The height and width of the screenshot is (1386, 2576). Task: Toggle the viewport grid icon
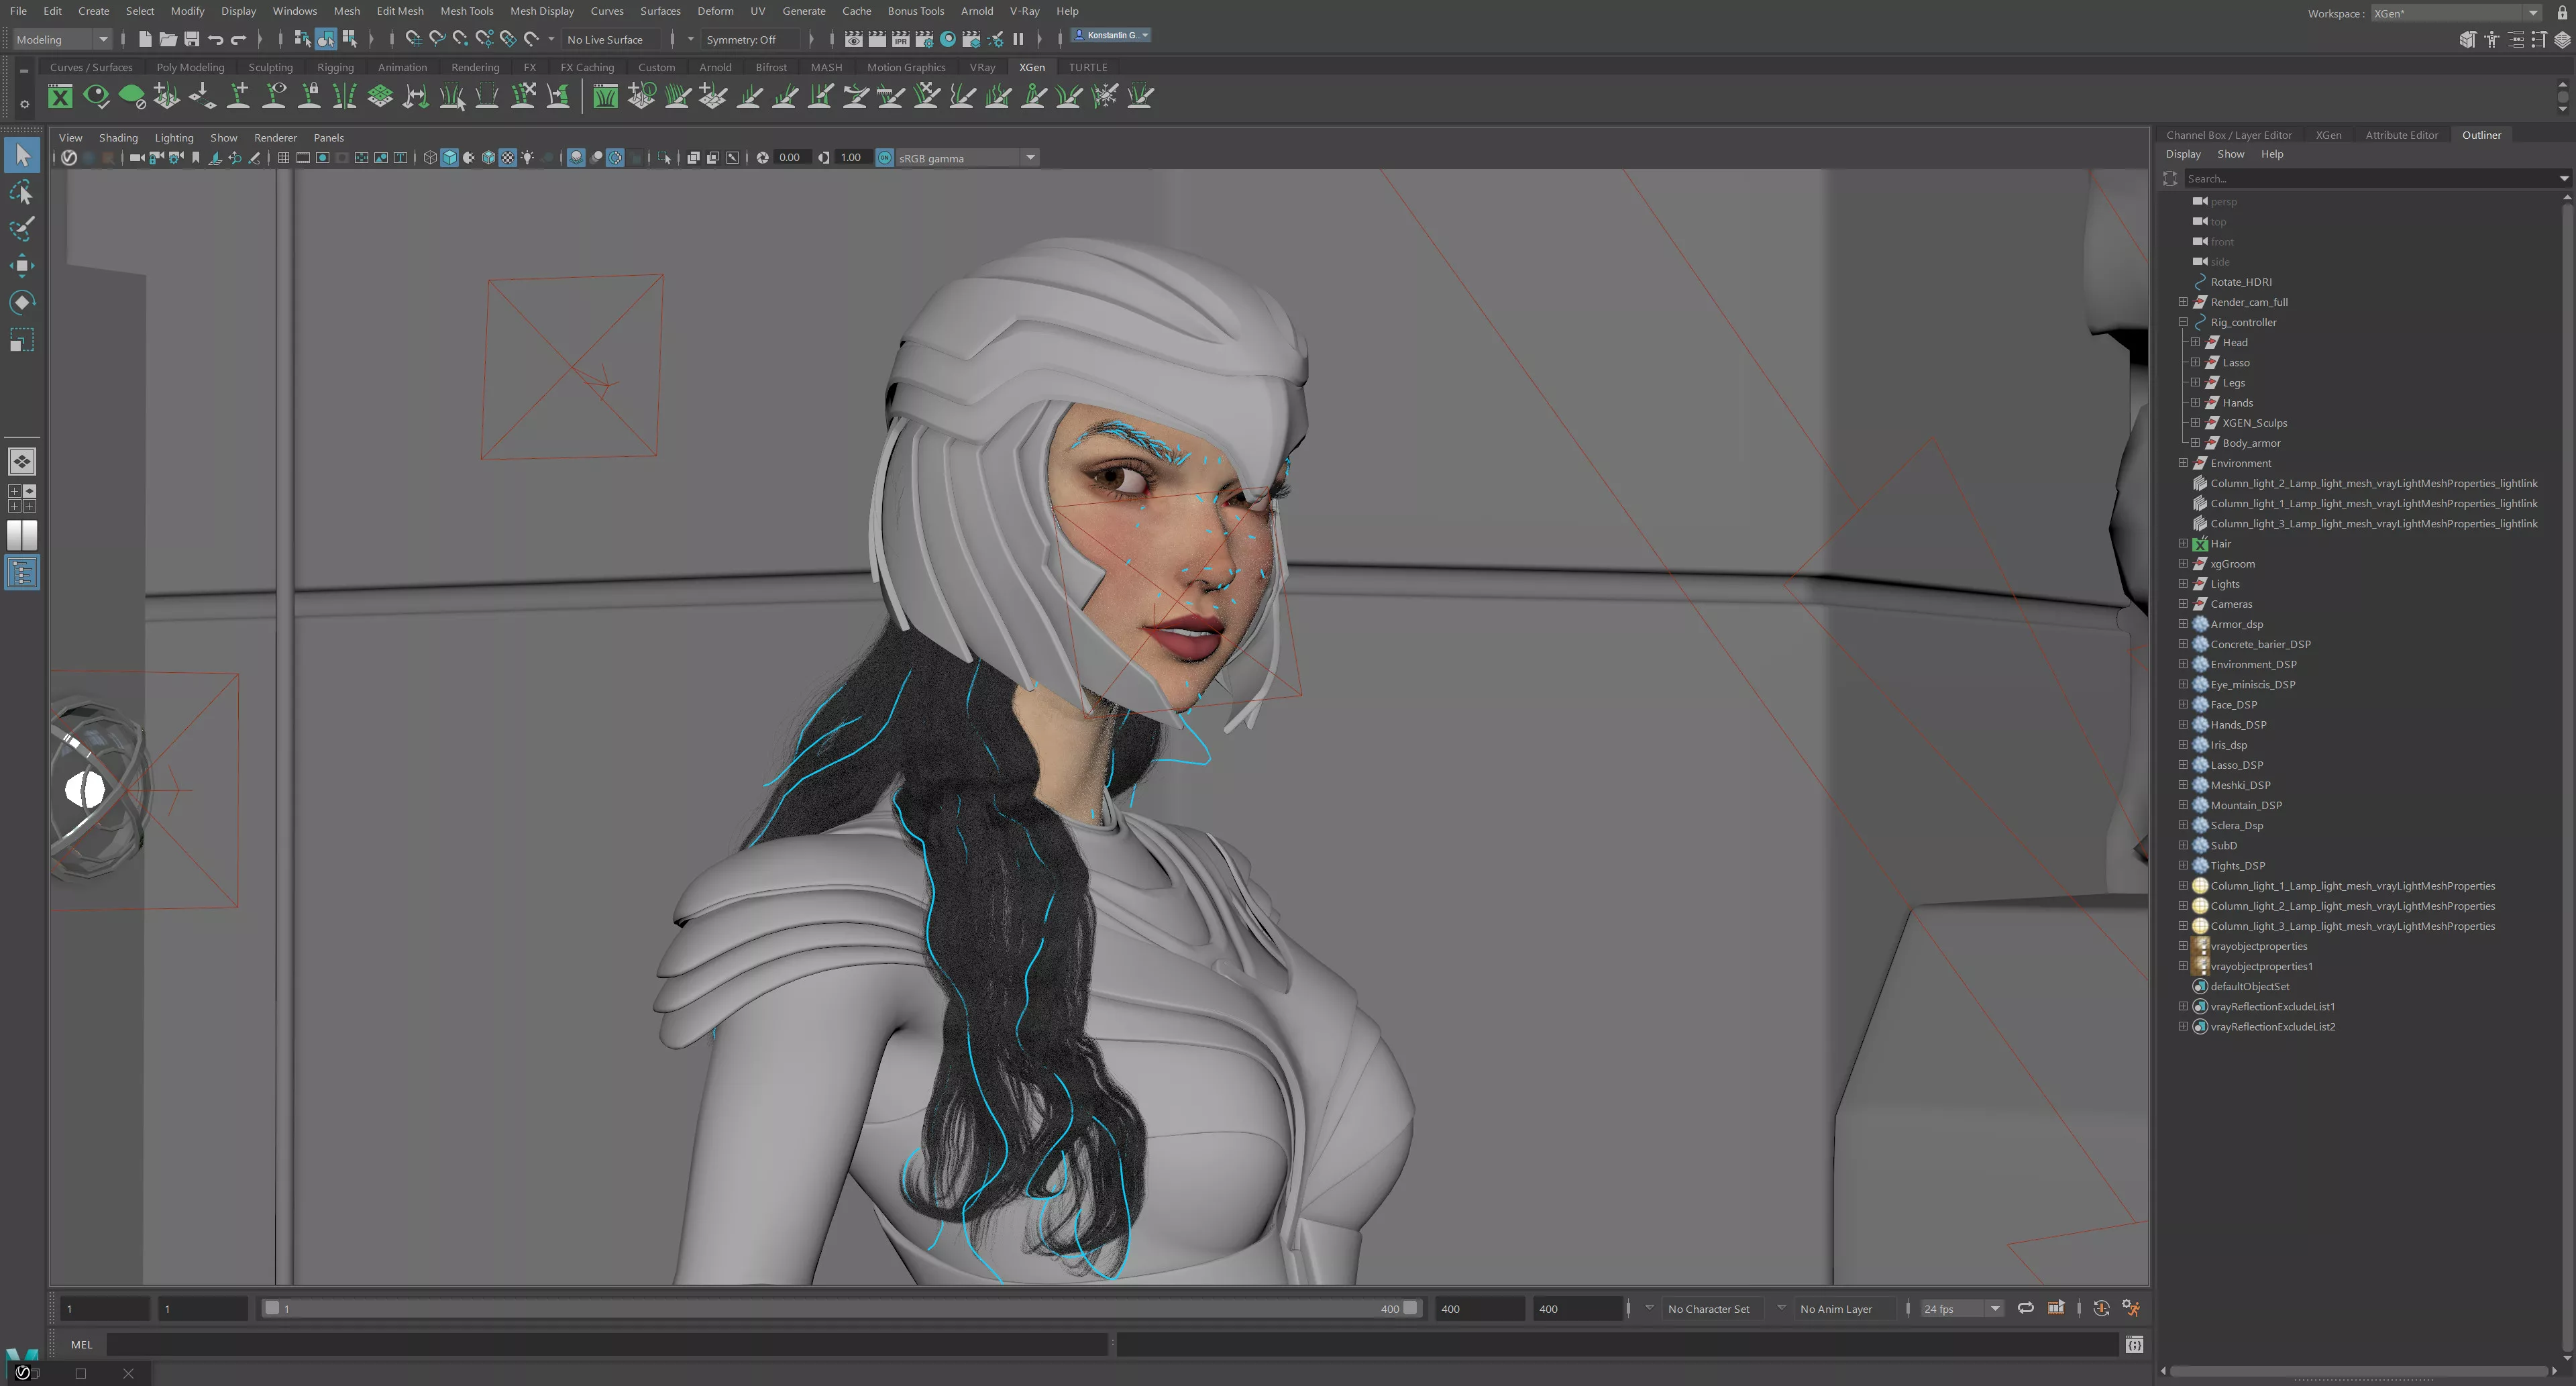coord(284,158)
